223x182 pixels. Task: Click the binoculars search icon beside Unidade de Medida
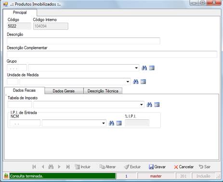[136, 82]
